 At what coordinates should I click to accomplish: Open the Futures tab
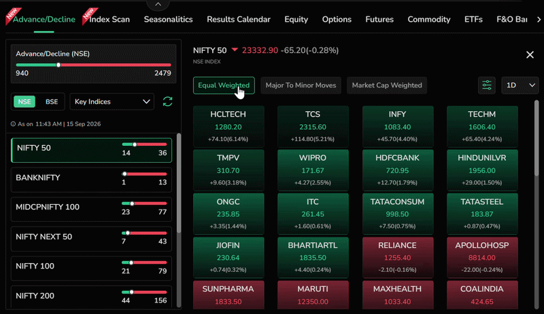pos(379,20)
